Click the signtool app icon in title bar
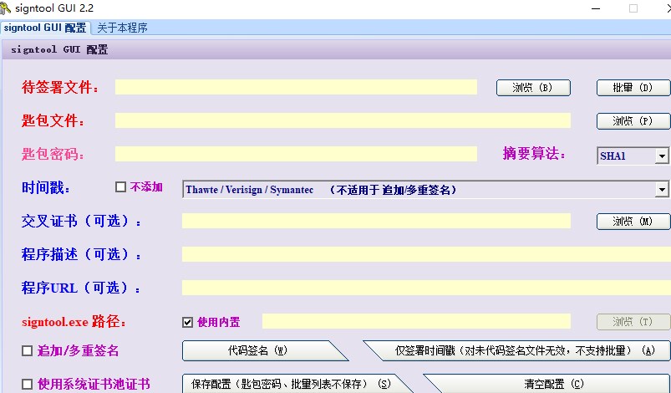The width and height of the screenshot is (671, 393). tap(5, 8)
